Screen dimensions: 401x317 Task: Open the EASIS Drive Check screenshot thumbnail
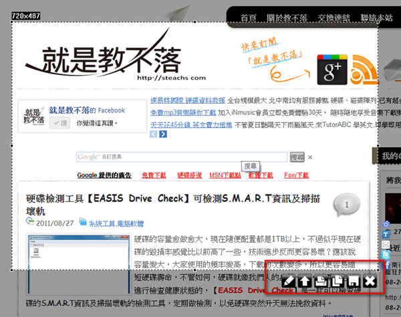pyautogui.click(x=78, y=264)
